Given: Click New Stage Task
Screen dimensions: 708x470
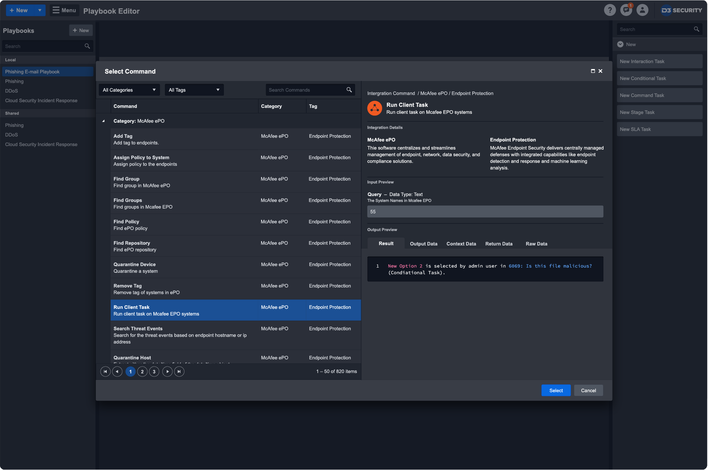Looking at the screenshot, I should tap(659, 112).
